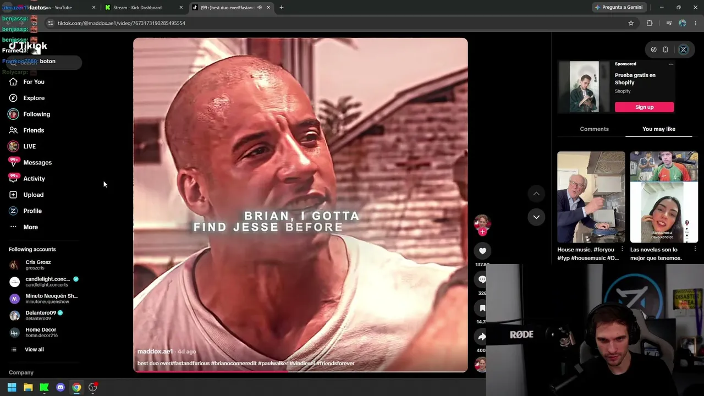Switch to the Comments tab
This screenshot has width=704, height=396.
tap(594, 129)
